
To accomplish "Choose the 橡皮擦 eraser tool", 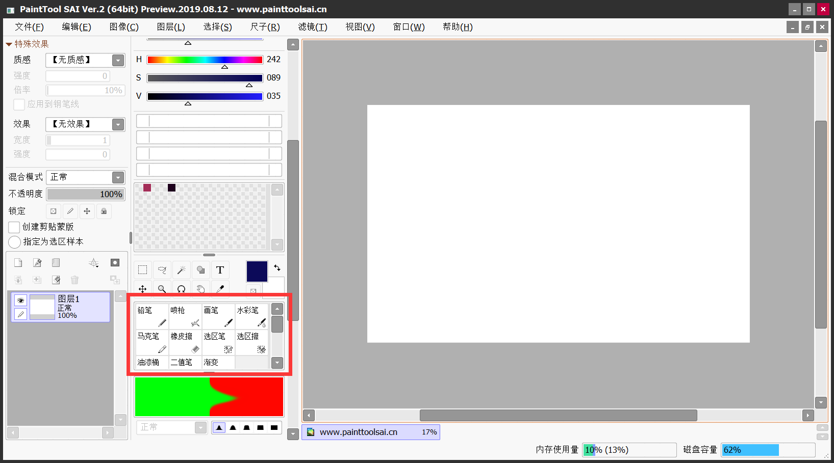I will 185,342.
